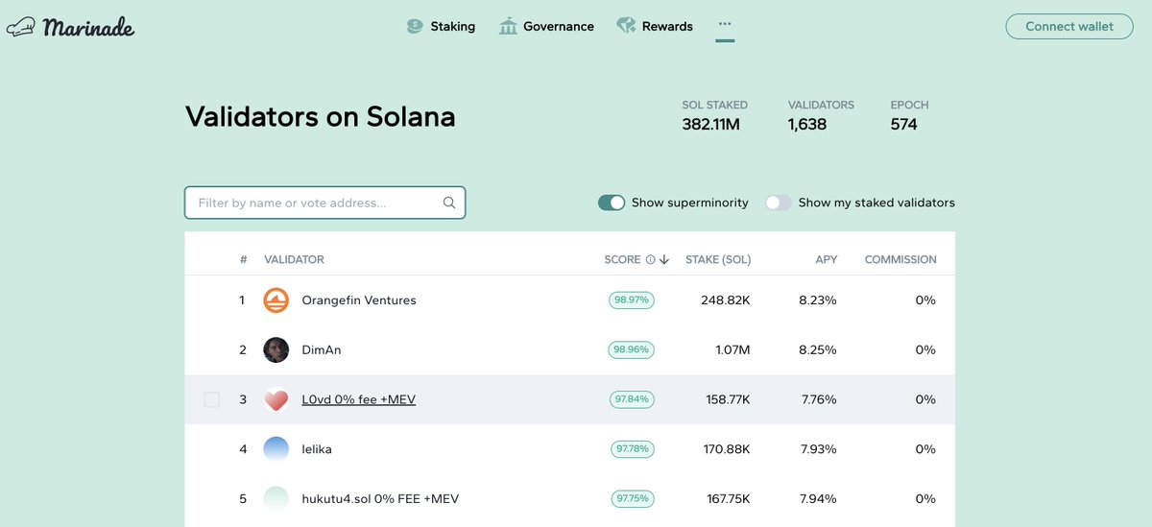
Task: Enable Show my staked validators switch
Action: [779, 203]
